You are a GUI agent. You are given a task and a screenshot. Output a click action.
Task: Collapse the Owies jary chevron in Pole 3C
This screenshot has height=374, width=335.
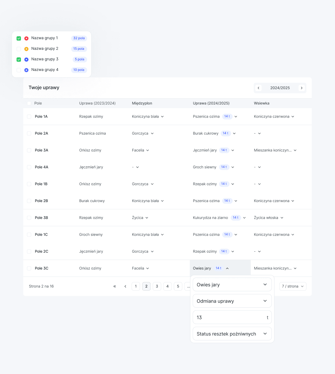[x=227, y=268]
